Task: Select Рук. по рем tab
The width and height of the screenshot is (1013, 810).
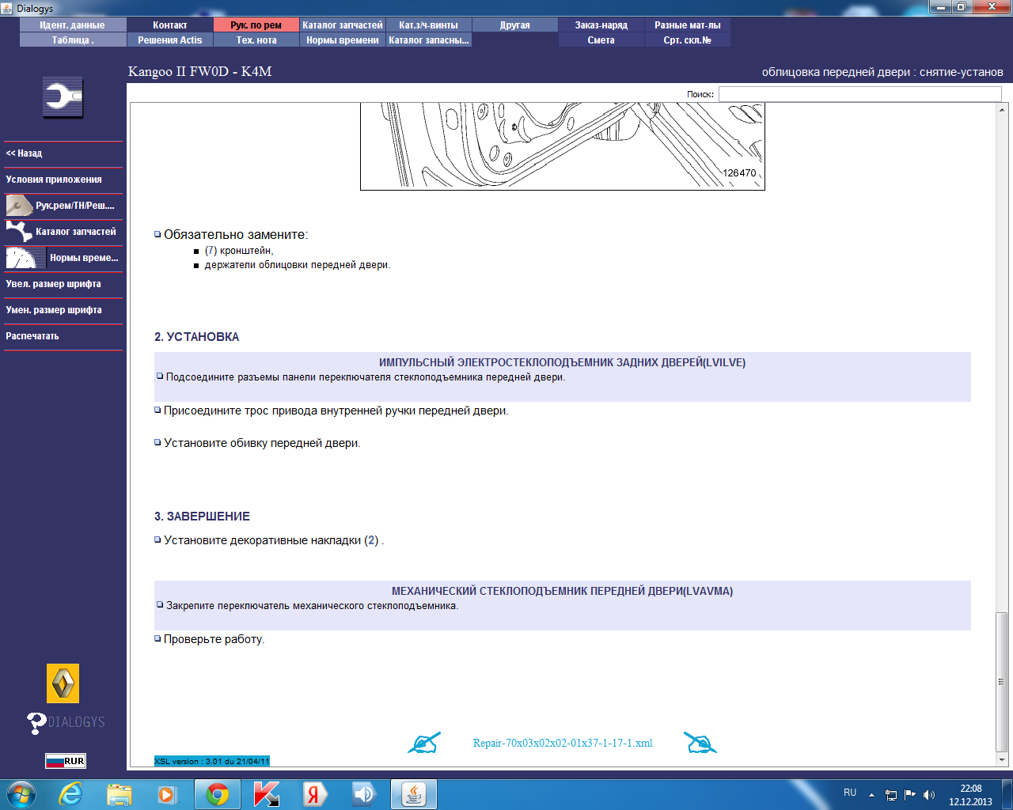Action: [x=256, y=25]
